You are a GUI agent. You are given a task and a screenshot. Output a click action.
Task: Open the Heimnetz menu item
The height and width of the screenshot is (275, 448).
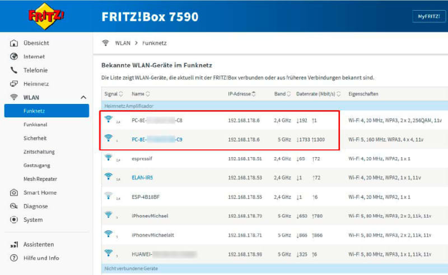tap(36, 84)
